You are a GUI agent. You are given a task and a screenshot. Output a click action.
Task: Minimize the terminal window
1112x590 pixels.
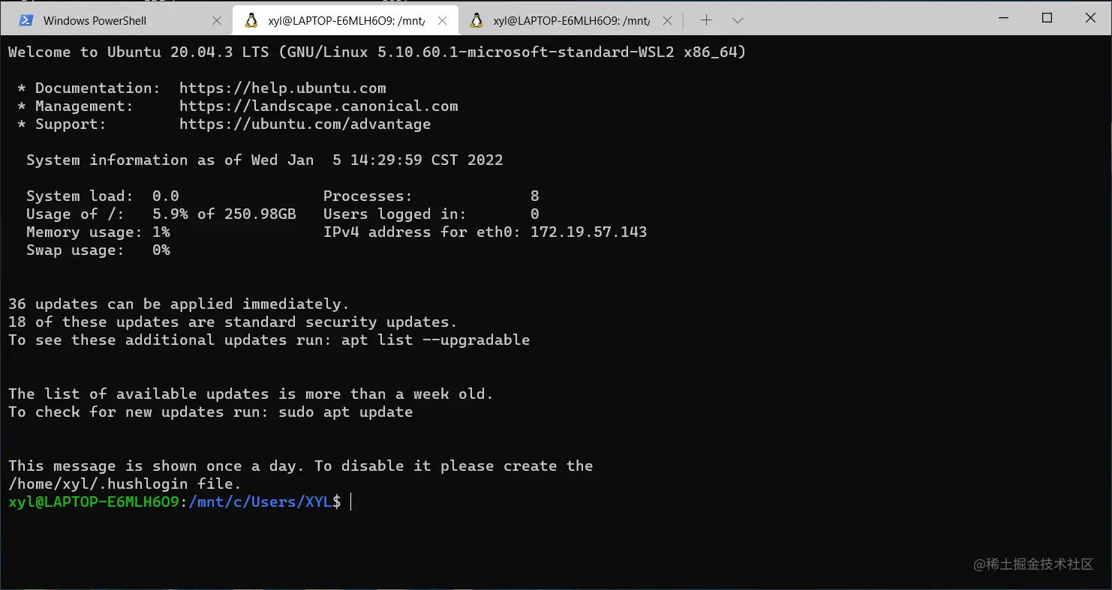point(1003,18)
